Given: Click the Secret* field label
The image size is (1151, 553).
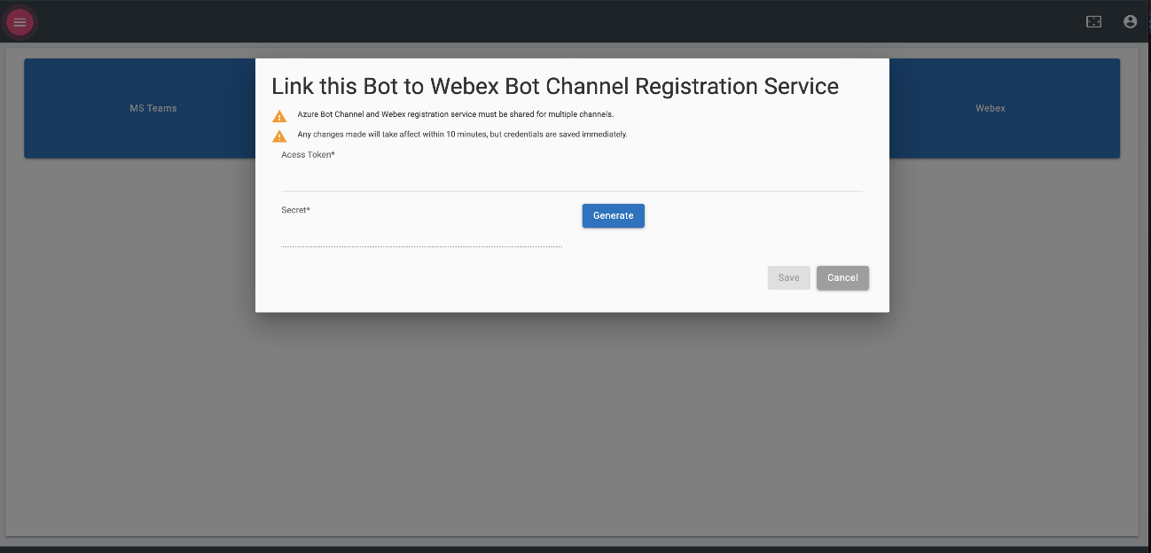Looking at the screenshot, I should click(295, 210).
